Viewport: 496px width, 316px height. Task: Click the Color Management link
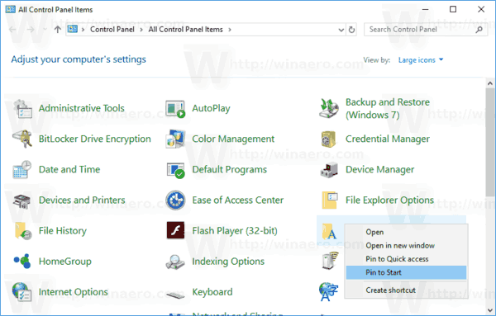233,139
